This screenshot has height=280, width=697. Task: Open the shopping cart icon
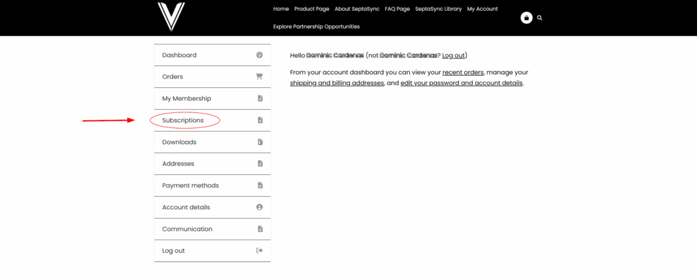526,18
